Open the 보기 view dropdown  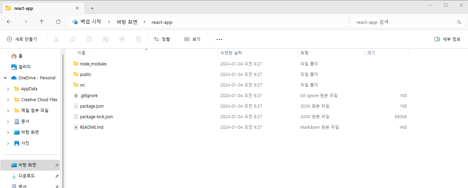[192, 39]
